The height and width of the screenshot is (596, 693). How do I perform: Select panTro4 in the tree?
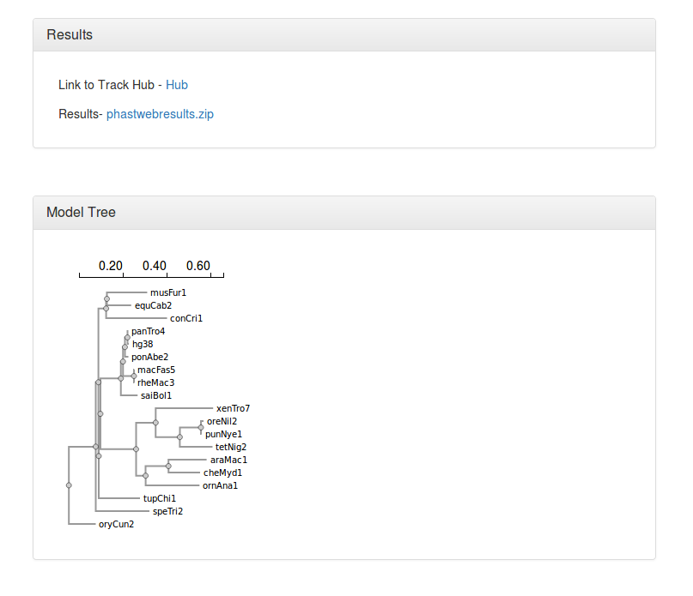[x=148, y=331]
